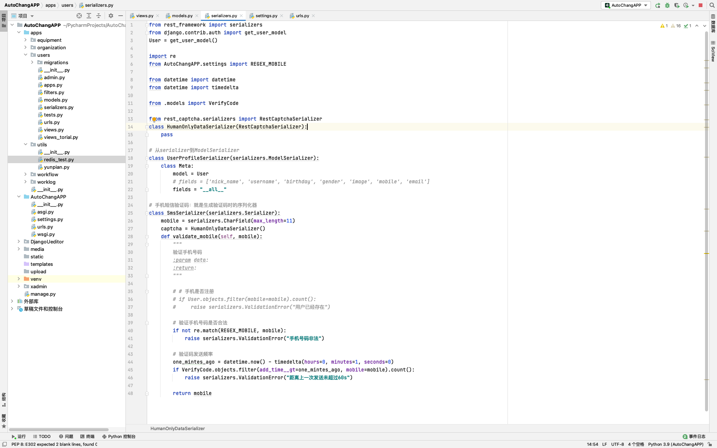Click the Python 3.9 interpreter selector

[676, 444]
